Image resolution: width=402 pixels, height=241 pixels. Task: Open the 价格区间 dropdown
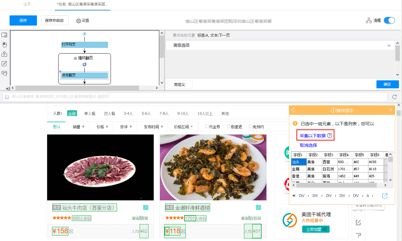183,127
